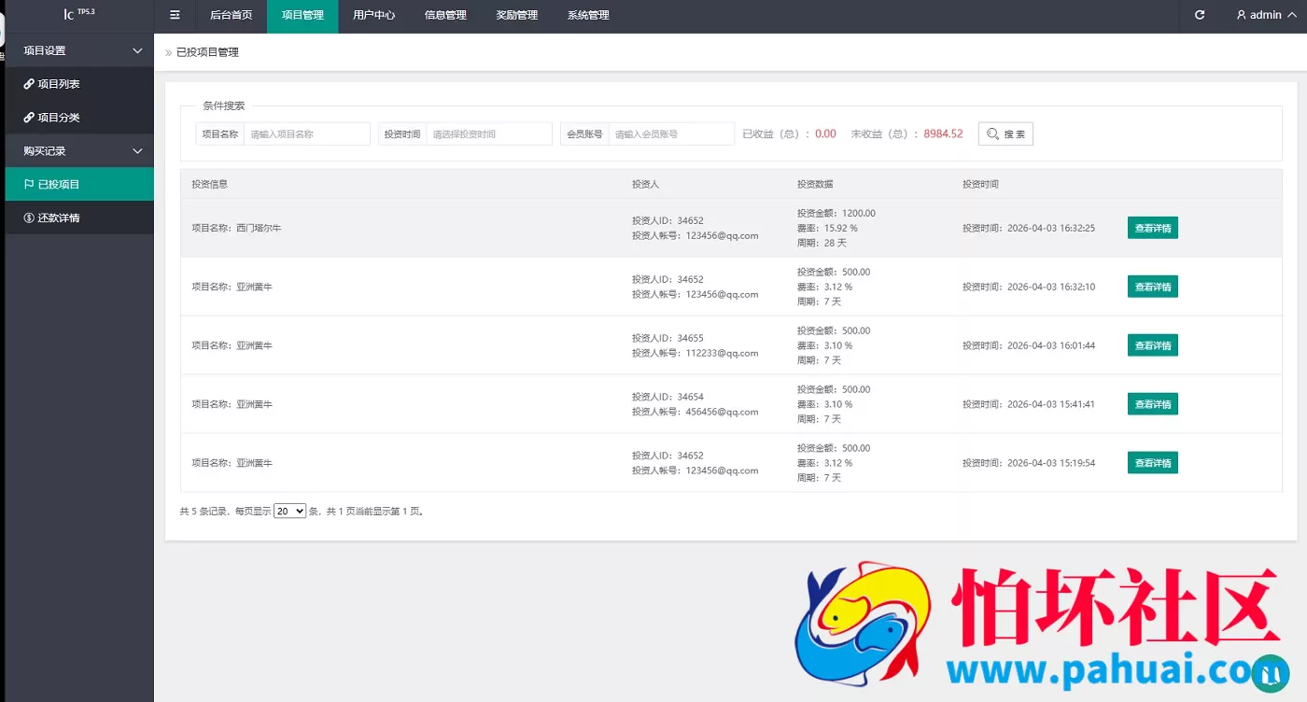The width and height of the screenshot is (1307, 702).
Task: View details for investment at 16:01:44
Action: (x=1153, y=345)
